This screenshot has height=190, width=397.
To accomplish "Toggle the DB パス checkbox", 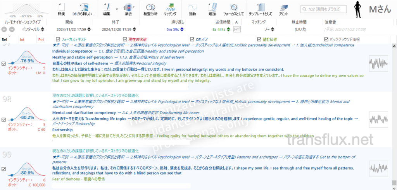I will (192, 39).
